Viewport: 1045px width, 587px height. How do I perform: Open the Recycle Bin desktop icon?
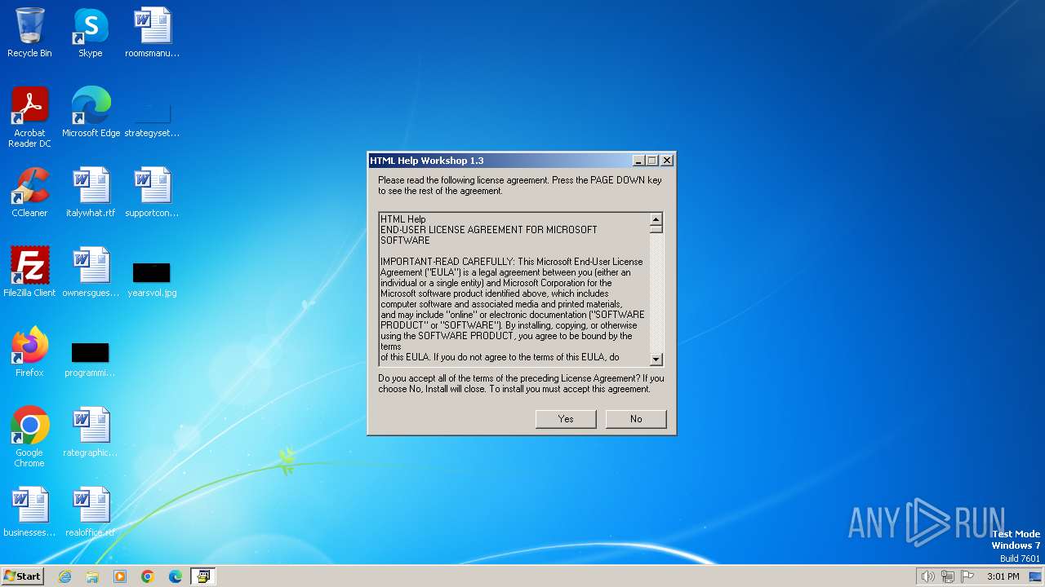pos(29,33)
